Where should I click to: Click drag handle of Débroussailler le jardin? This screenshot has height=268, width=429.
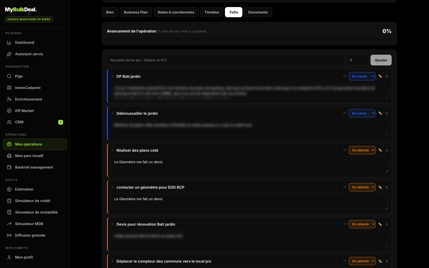click(x=112, y=113)
